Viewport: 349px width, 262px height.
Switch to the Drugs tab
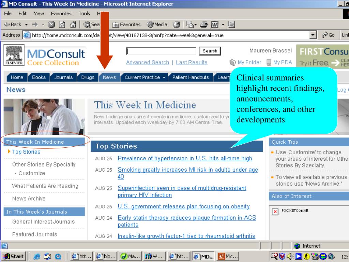click(88, 77)
